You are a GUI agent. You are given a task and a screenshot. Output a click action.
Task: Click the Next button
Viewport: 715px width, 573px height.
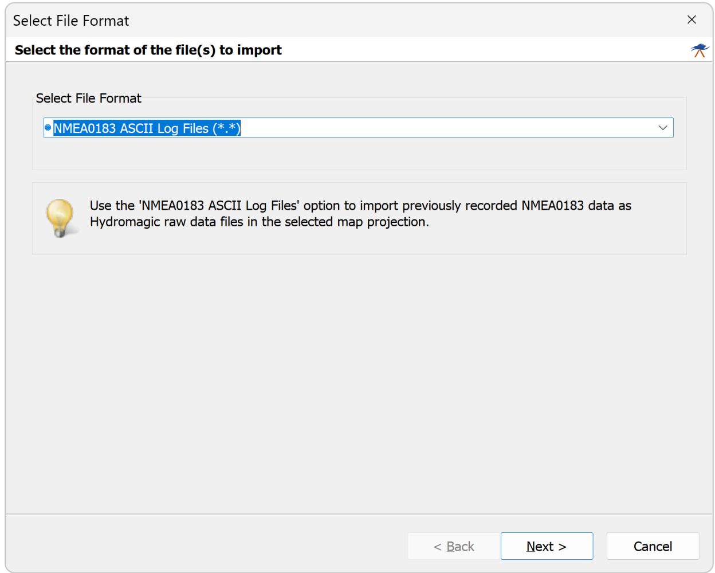click(547, 546)
